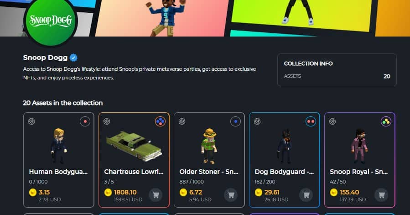Open the Human Bodyguard asset title
Screen dimensions: 410x215
pos(58,172)
